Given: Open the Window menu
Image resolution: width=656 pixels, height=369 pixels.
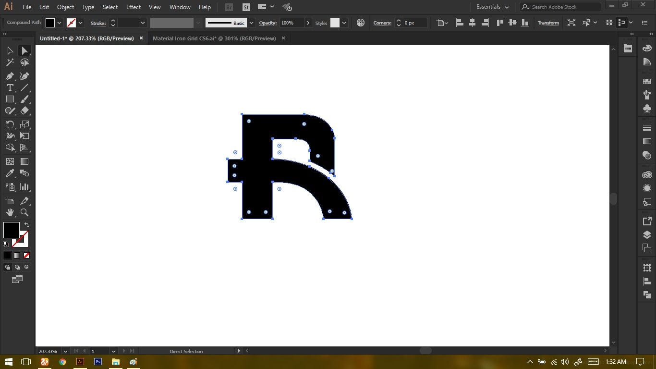Looking at the screenshot, I should click(x=180, y=7).
